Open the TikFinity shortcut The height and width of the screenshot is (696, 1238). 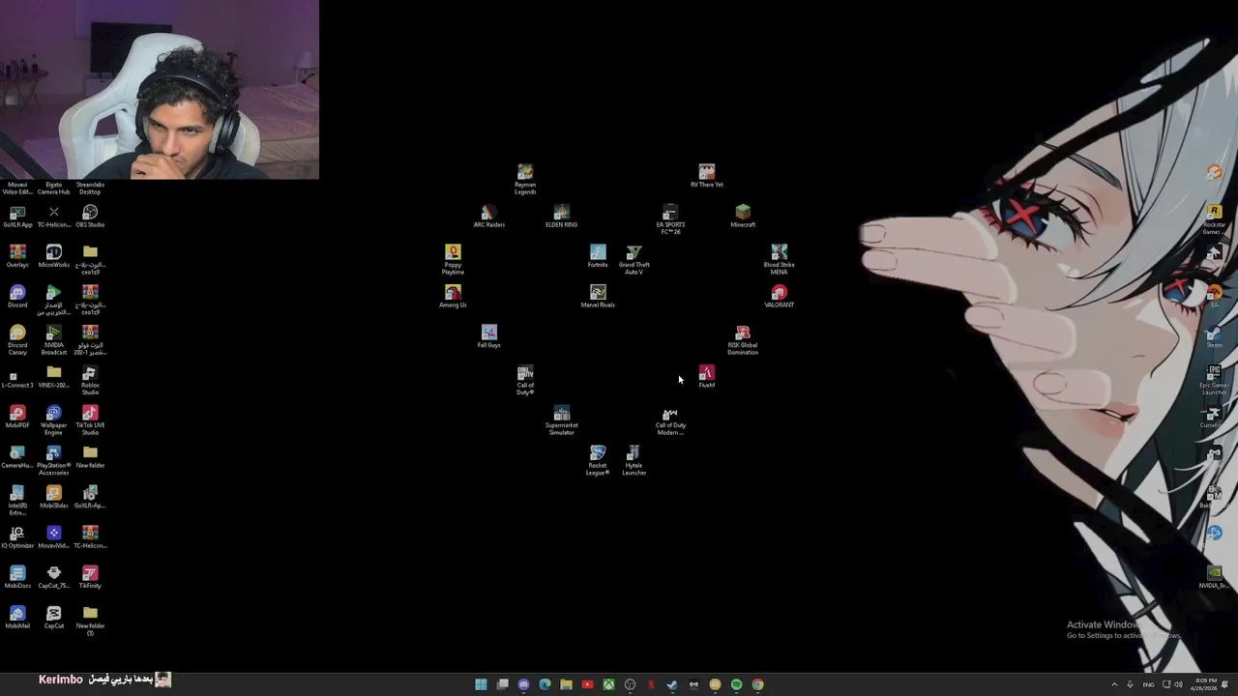point(90,577)
